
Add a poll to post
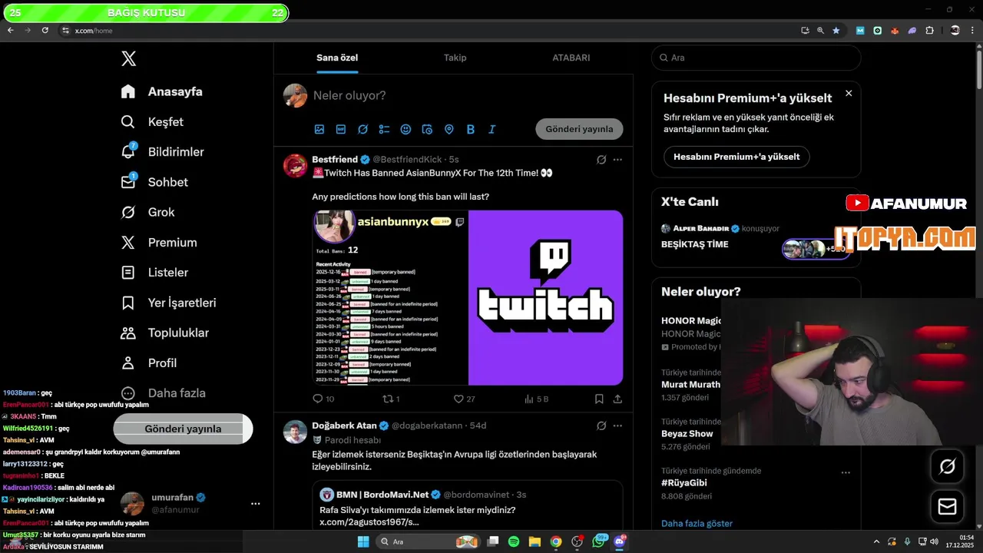[384, 129]
